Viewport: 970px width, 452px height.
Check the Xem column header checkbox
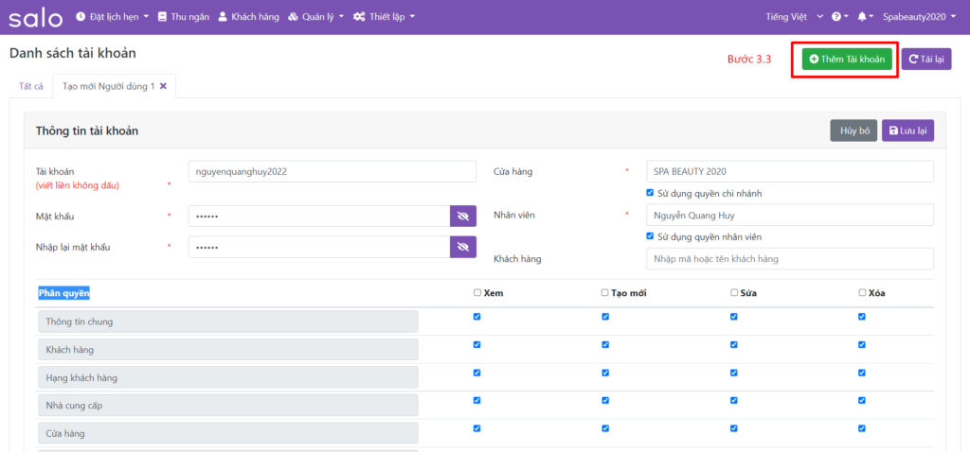point(477,293)
